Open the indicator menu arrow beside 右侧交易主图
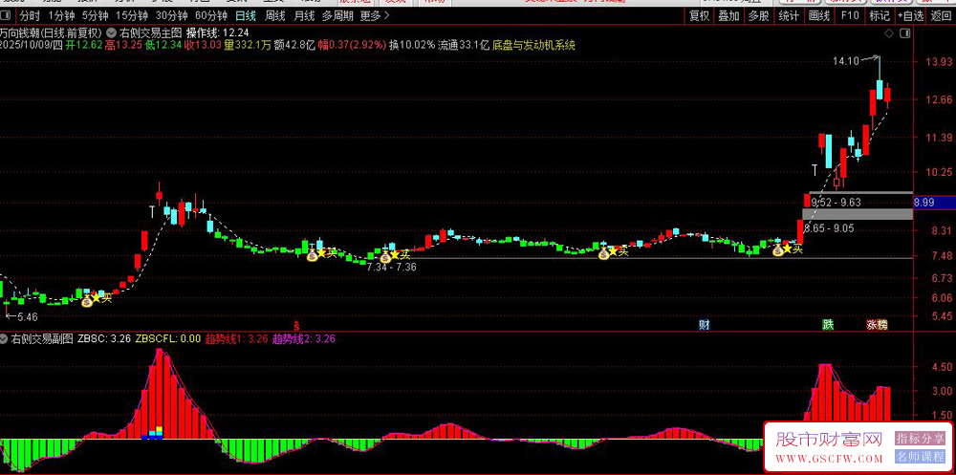 coord(112,32)
